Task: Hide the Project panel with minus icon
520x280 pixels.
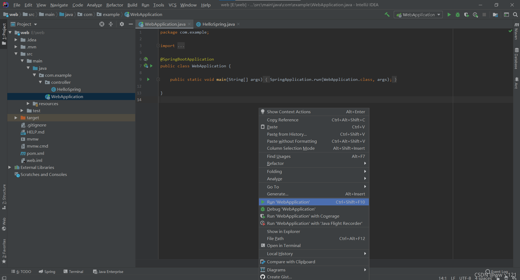Action: (131, 24)
